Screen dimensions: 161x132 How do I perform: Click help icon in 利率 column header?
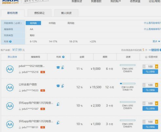63,57
